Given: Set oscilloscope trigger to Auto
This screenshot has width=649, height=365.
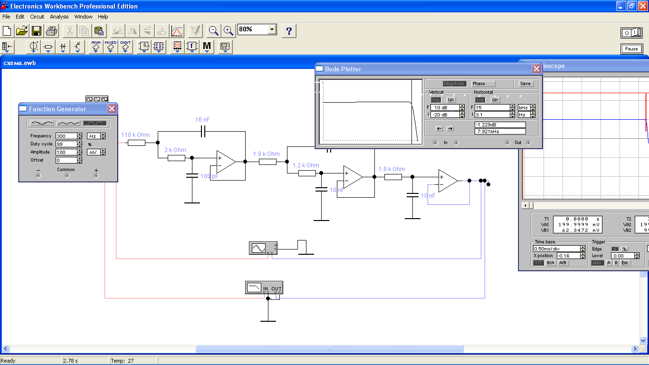Looking at the screenshot, I should 597,263.
